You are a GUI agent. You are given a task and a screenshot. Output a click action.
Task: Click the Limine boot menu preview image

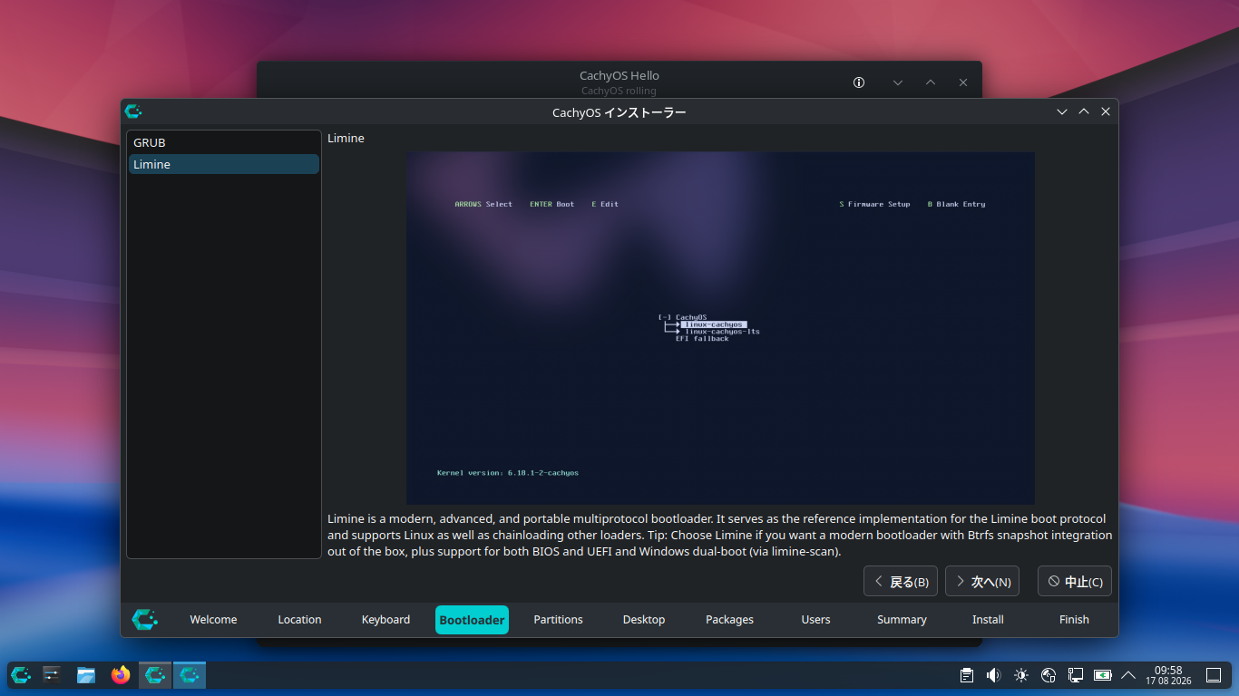tap(720, 328)
